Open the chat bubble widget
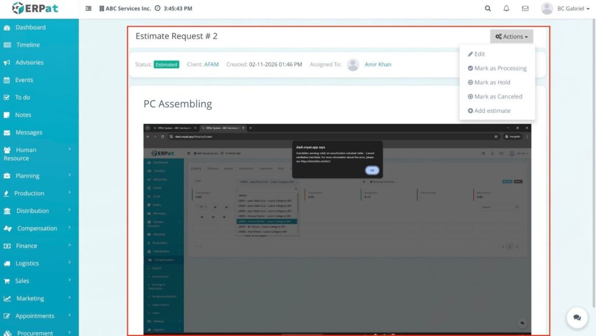 click(x=577, y=317)
